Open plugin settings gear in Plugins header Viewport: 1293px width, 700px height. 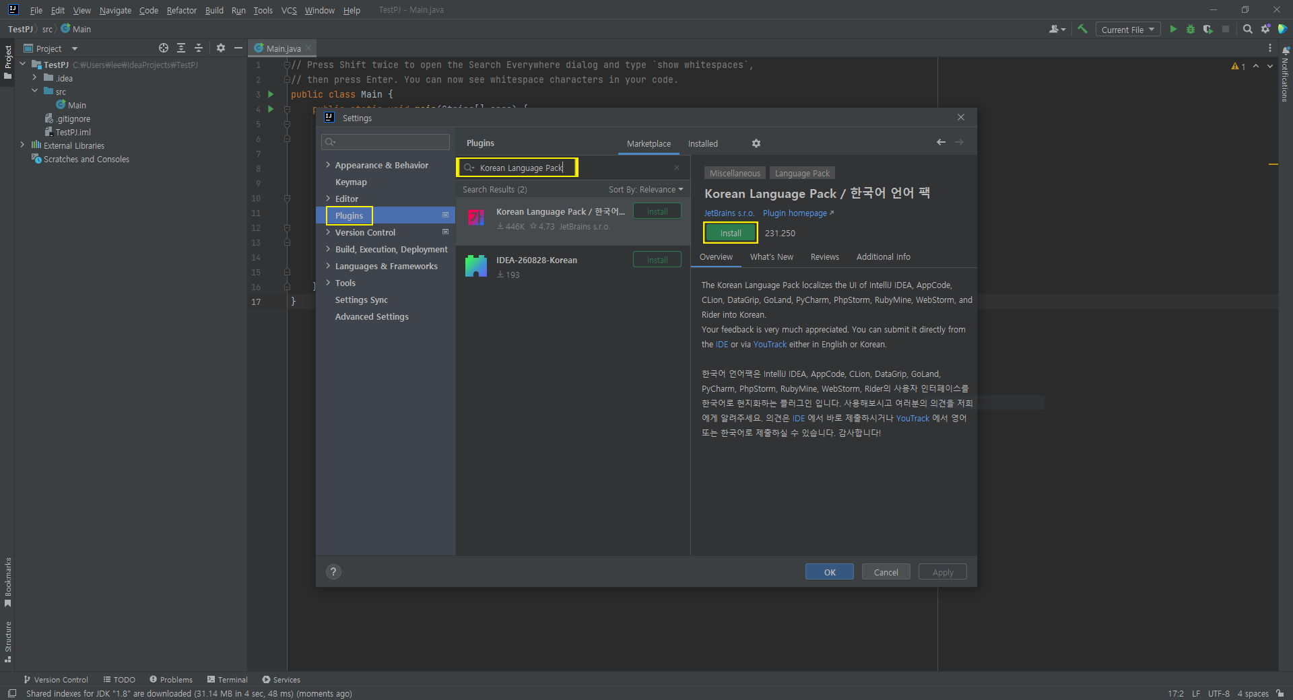[x=756, y=143]
